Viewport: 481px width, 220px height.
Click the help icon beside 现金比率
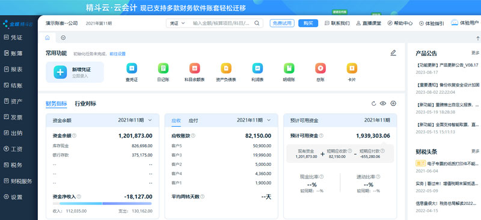(x=322, y=177)
